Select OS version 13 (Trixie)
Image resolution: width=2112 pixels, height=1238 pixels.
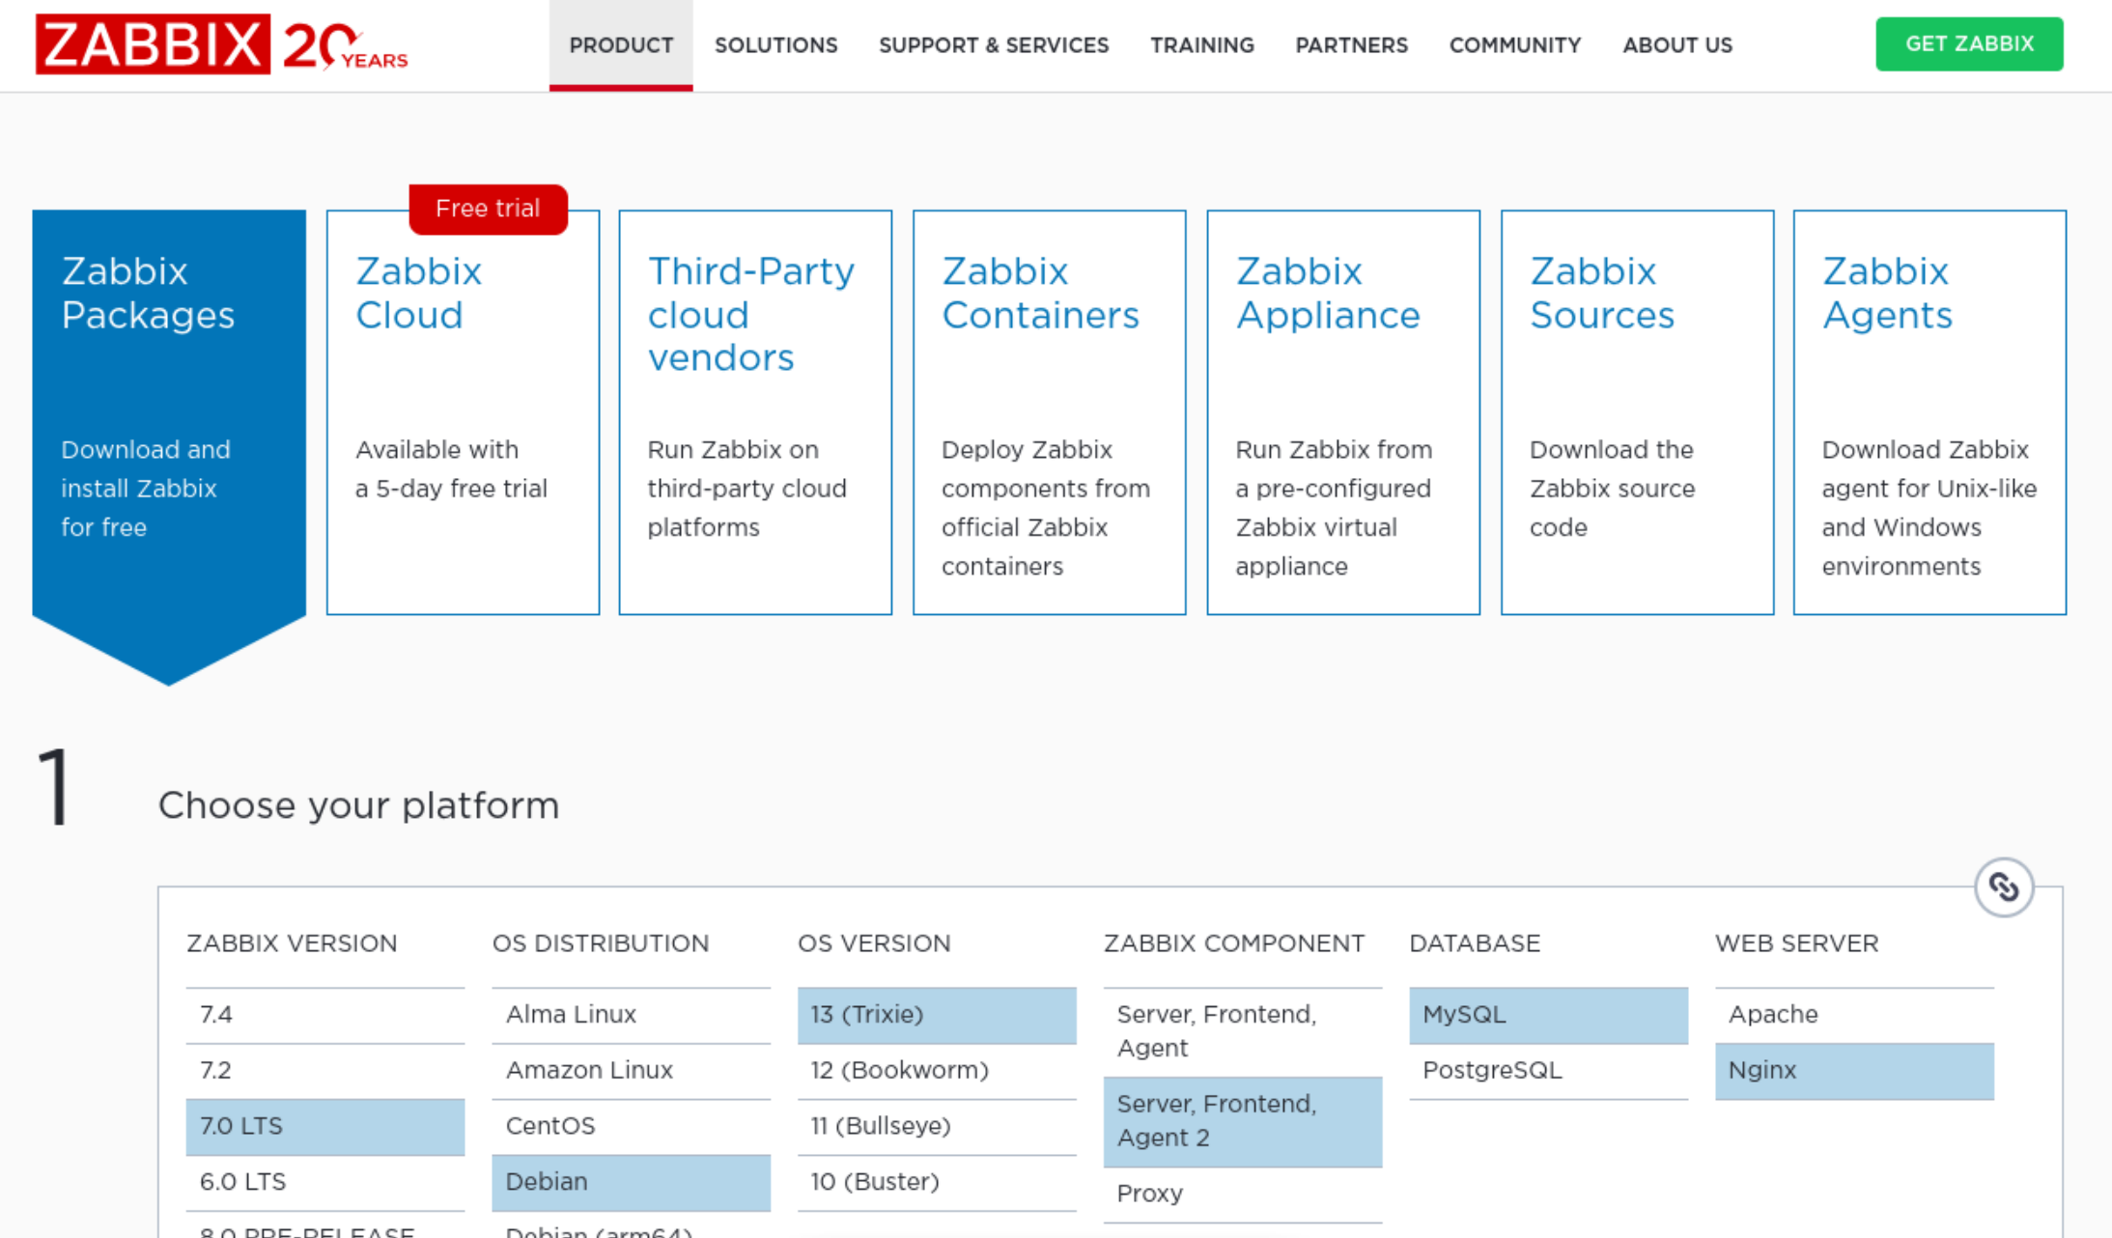click(937, 1015)
